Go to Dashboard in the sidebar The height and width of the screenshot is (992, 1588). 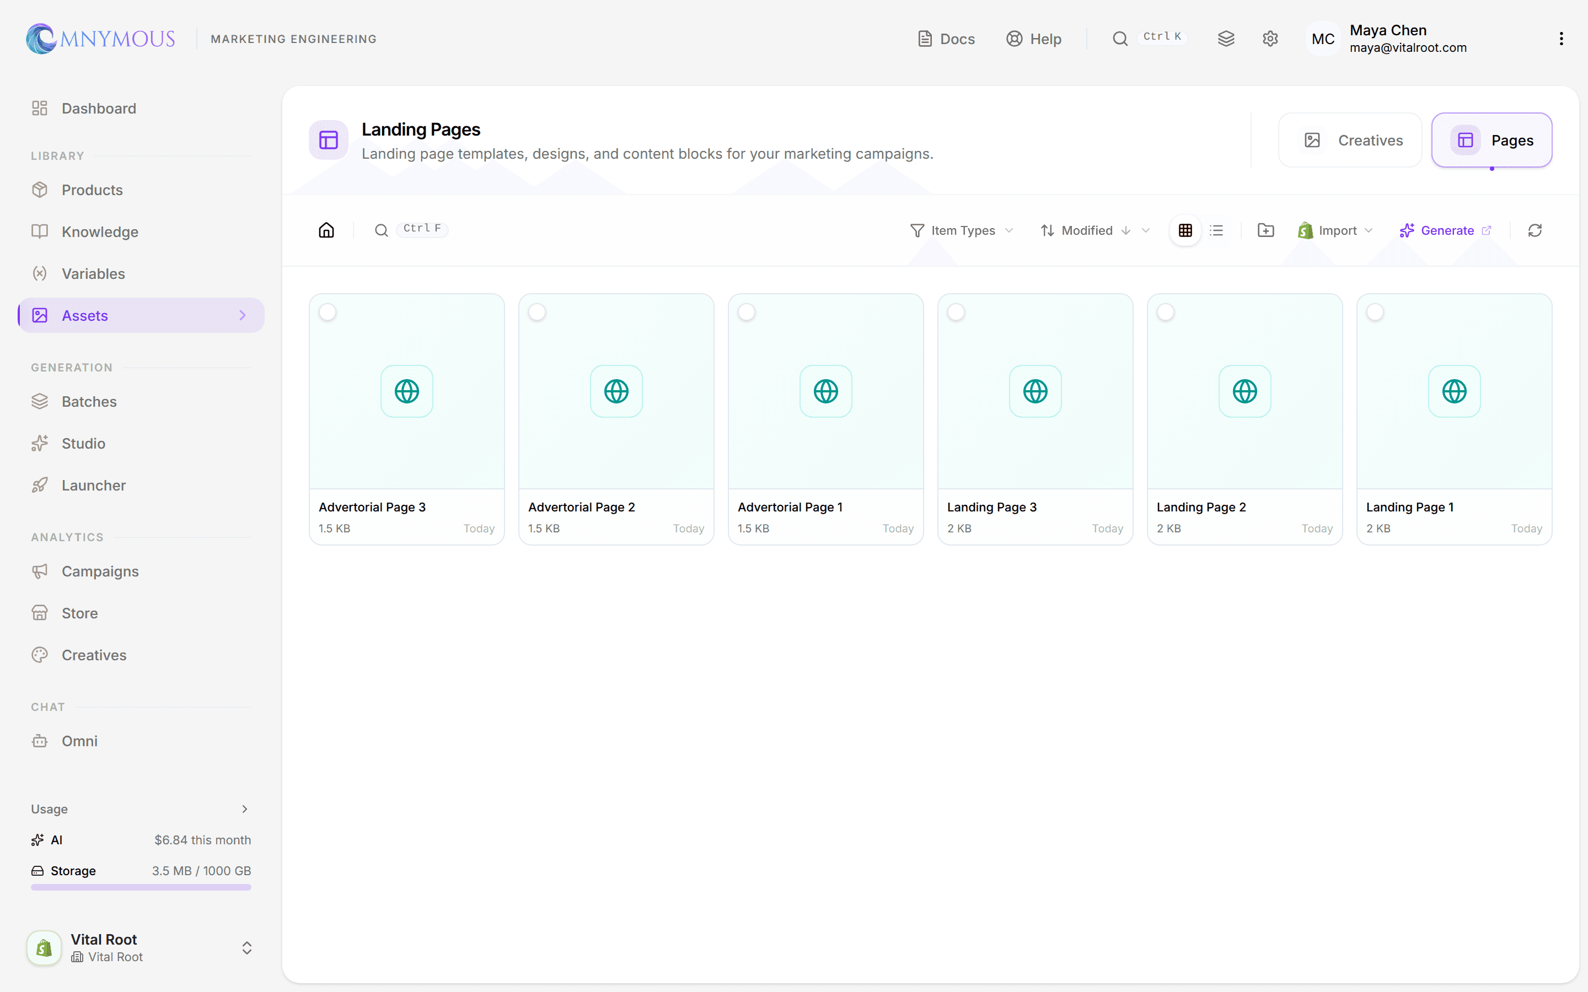pyautogui.click(x=141, y=108)
